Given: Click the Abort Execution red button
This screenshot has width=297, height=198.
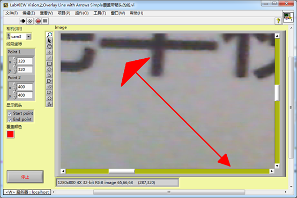Looking at the screenshot, I should (38, 21).
